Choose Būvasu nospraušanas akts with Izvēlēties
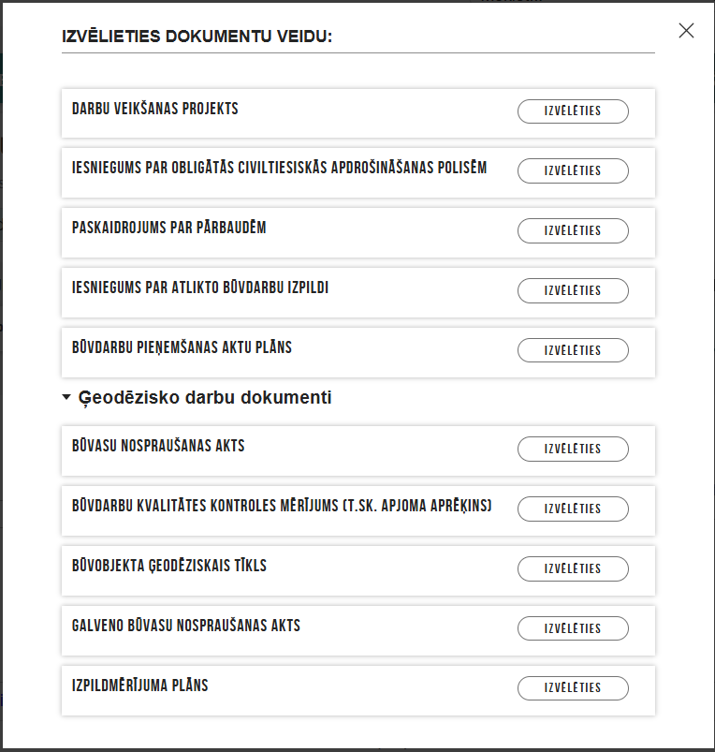 click(x=573, y=449)
